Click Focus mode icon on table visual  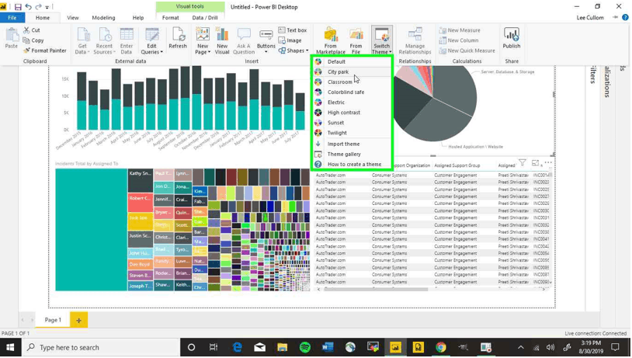[535, 163]
